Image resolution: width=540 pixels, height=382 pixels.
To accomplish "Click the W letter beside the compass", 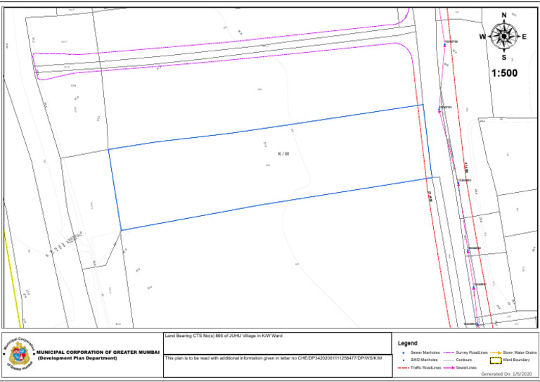I will coord(483,37).
